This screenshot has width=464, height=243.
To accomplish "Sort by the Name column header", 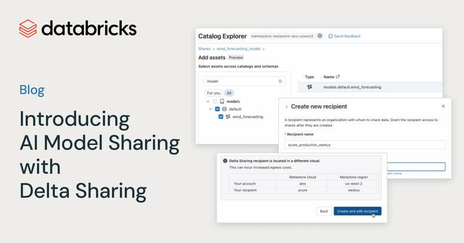I will pos(331,77).
